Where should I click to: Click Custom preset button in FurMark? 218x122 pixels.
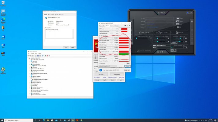[x=117, y=74]
